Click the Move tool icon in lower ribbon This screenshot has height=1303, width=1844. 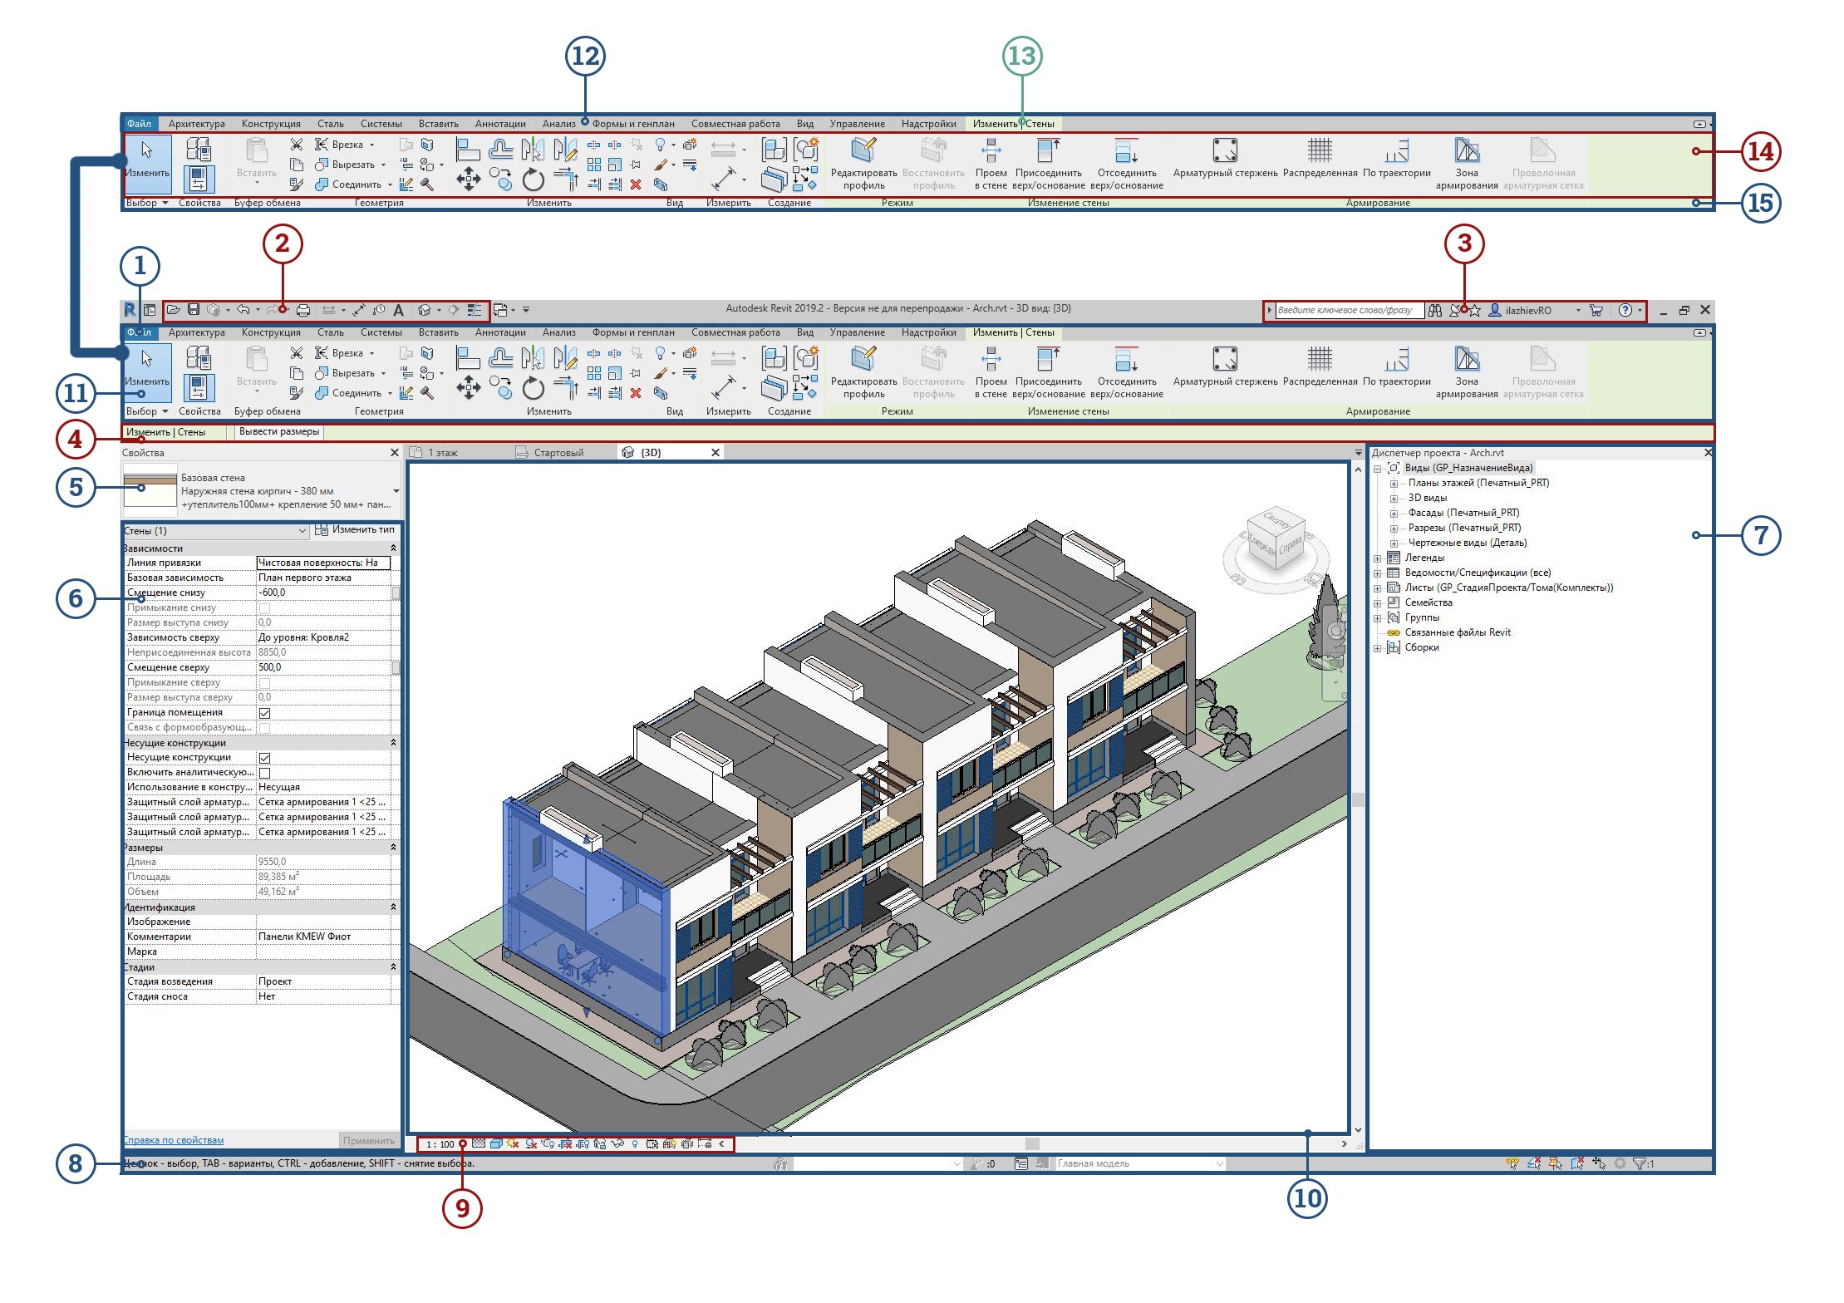(x=469, y=387)
